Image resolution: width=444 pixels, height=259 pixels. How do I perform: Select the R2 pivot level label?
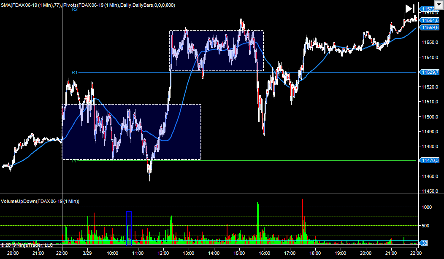(x=75, y=9)
